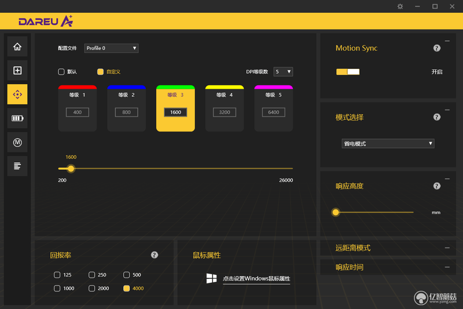This screenshot has width=463, height=309.
Task: Expand the 响应时间 panel
Action: pyautogui.click(x=447, y=267)
